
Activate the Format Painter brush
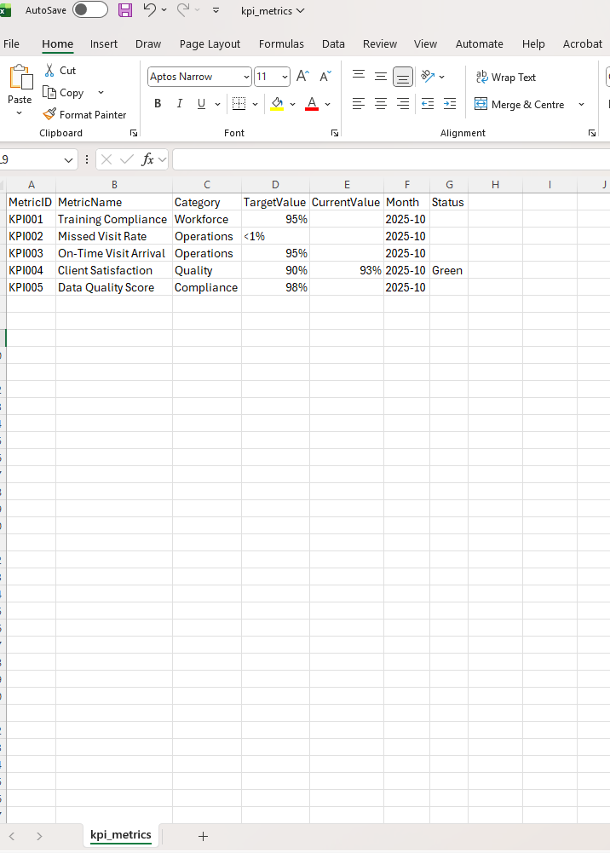(x=49, y=114)
